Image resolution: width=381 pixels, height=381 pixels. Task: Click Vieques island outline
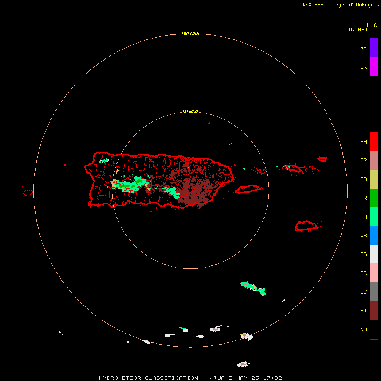pos(247,189)
